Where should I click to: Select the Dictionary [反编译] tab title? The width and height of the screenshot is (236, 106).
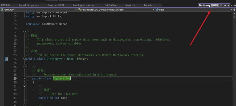(209, 5)
